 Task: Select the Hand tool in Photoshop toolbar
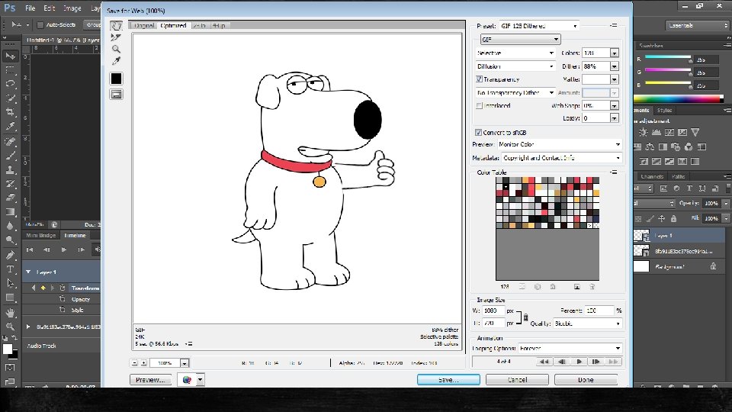coord(10,313)
